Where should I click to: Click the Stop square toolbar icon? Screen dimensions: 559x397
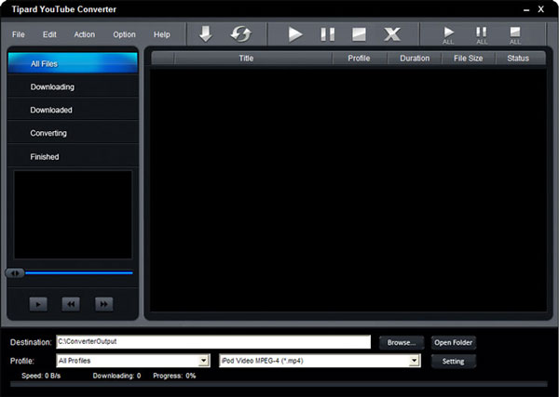(x=359, y=34)
